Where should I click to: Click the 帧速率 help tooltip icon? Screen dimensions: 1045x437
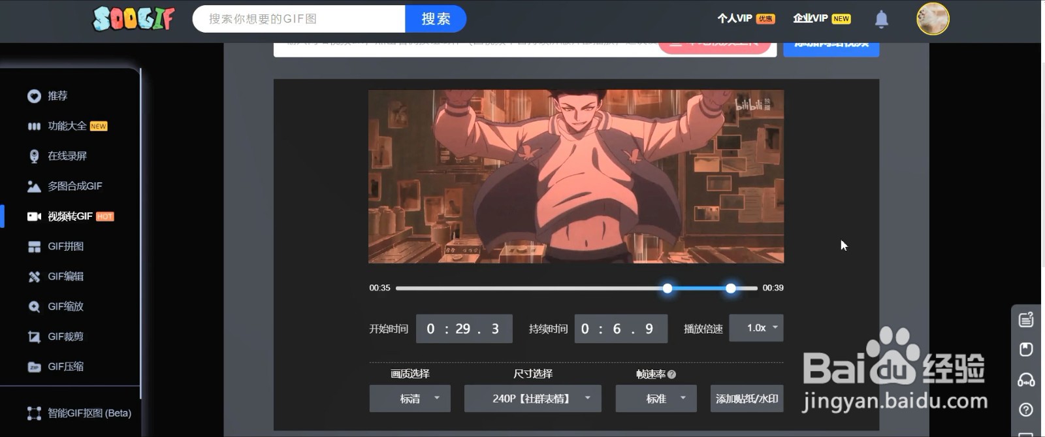(672, 374)
